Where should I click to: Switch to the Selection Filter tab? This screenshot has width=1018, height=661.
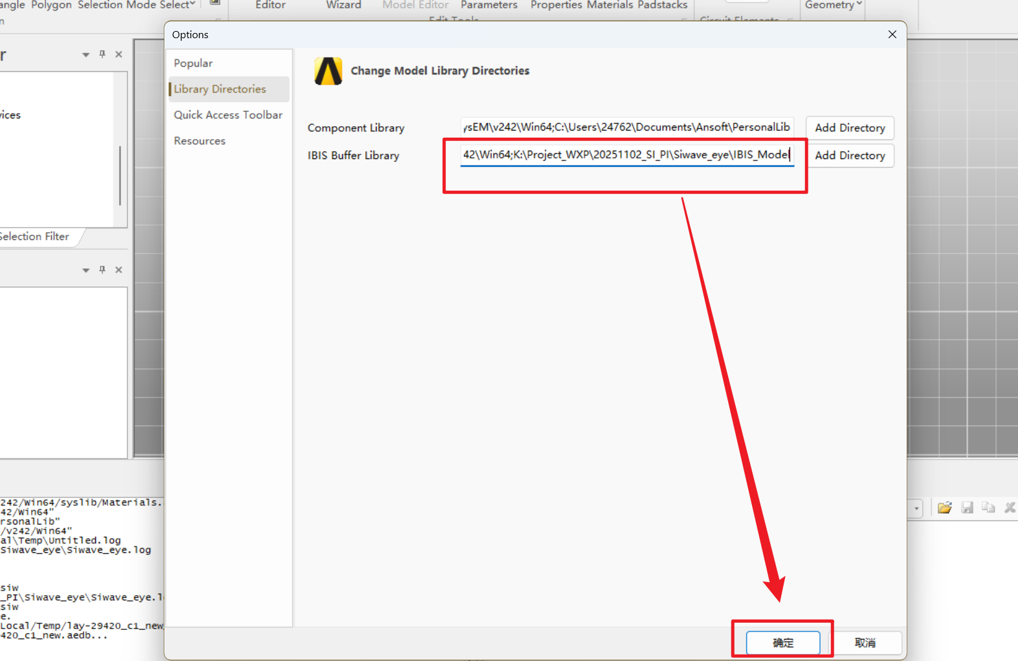[x=36, y=237]
